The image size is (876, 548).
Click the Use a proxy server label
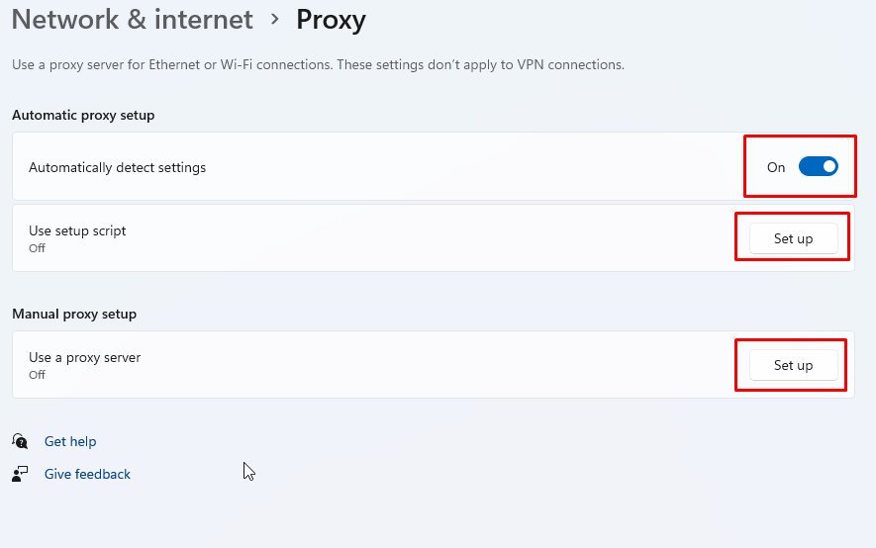pos(84,357)
